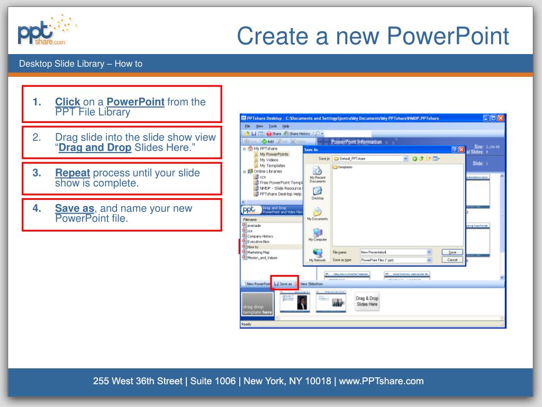Select the slide thumbnail with portrait photo
Screen dimensions: 542x407
pos(294,302)
